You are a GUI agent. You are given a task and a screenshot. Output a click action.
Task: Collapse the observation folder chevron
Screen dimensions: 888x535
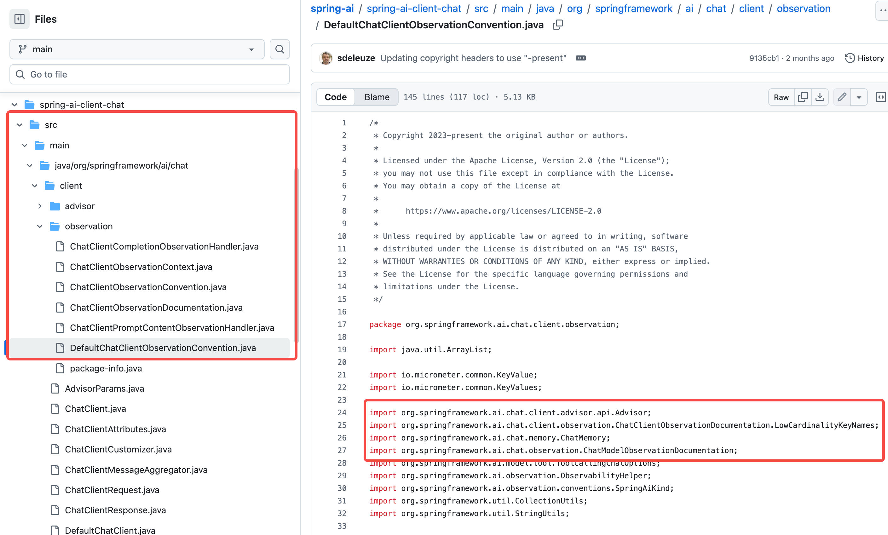point(40,226)
